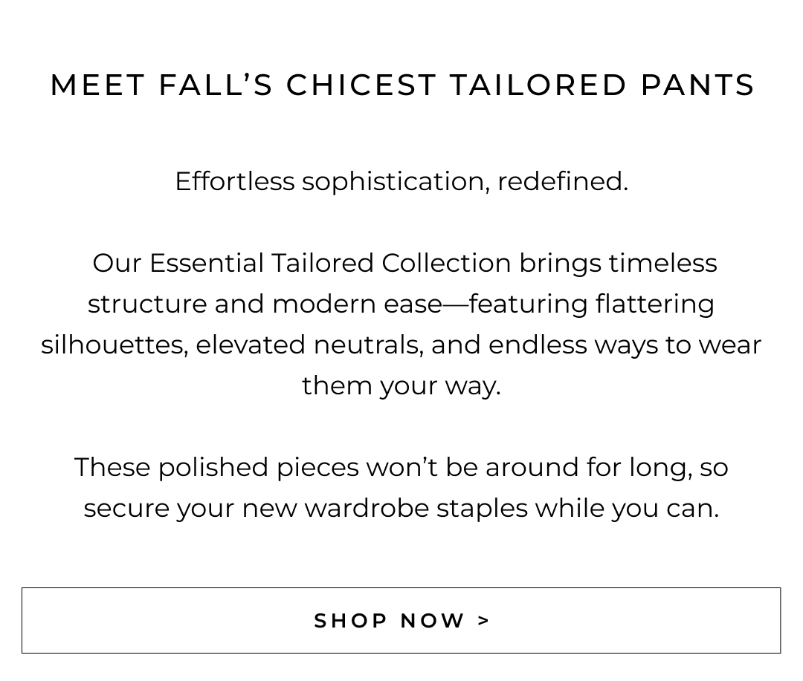Click the arrow in the Shop Now button
This screenshot has width=803, height=681.
click(484, 620)
